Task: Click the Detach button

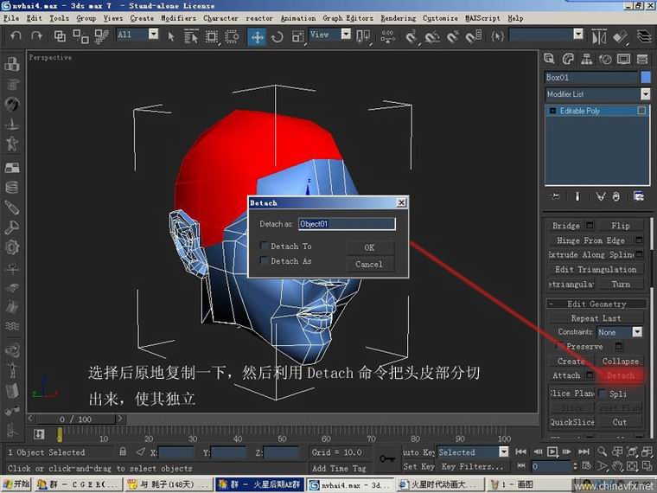Action: point(621,375)
